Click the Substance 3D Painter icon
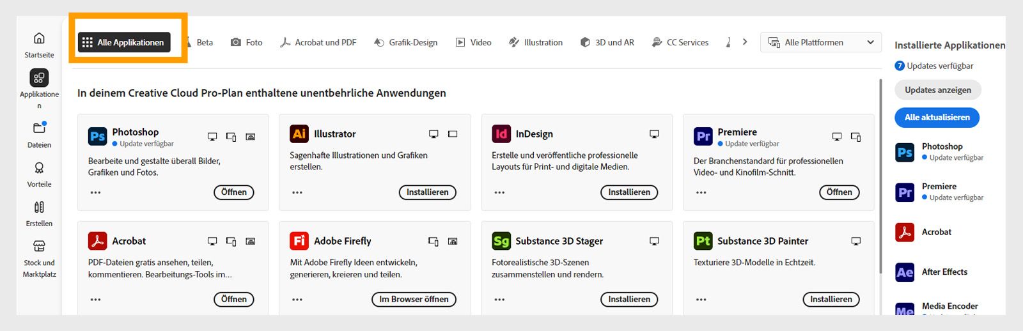Image resolution: width=1023 pixels, height=331 pixels. [703, 241]
